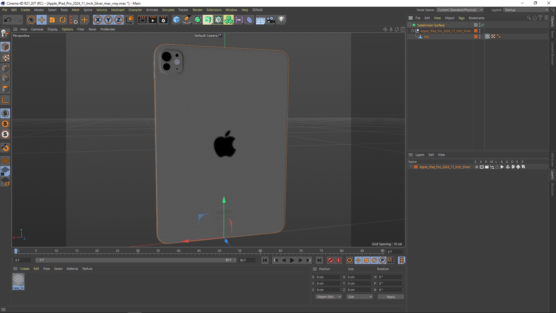Toggle Z axis lock

119,20
